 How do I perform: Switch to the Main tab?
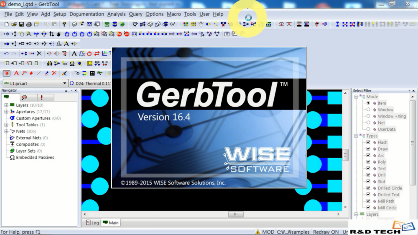(111, 223)
